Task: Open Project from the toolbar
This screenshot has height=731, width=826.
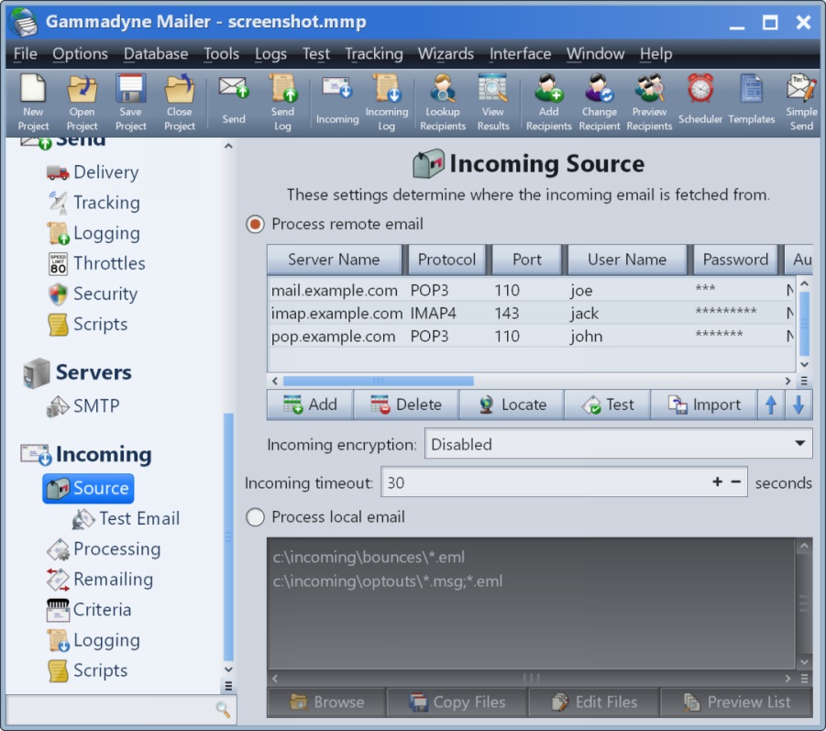Action: point(82,102)
